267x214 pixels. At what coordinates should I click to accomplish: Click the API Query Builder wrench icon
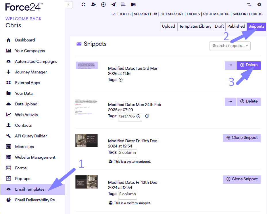coord(9,136)
